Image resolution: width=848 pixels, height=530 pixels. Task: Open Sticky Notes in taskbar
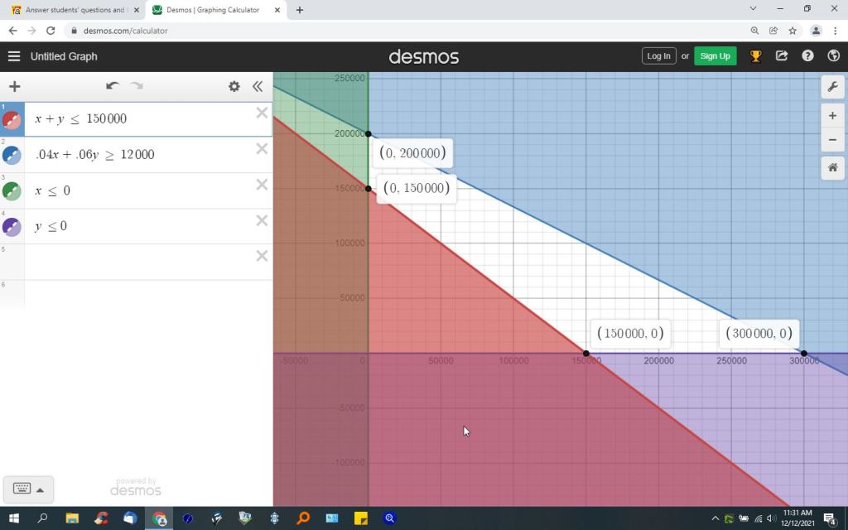361,518
